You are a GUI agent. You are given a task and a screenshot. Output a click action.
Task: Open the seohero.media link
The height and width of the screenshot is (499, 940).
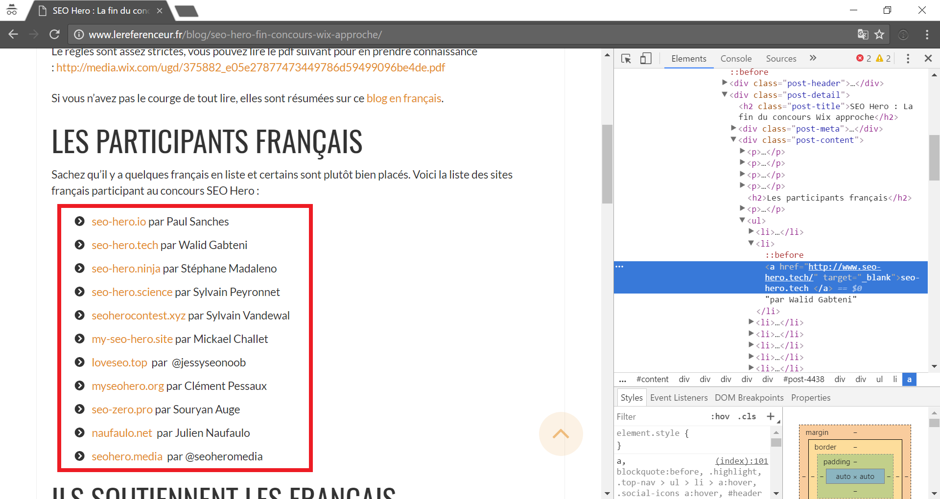pyautogui.click(x=127, y=456)
